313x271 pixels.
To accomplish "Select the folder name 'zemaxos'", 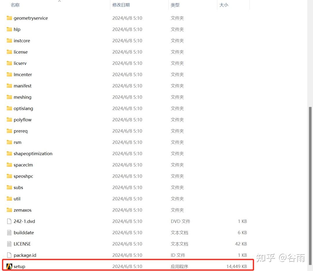I will (23, 210).
